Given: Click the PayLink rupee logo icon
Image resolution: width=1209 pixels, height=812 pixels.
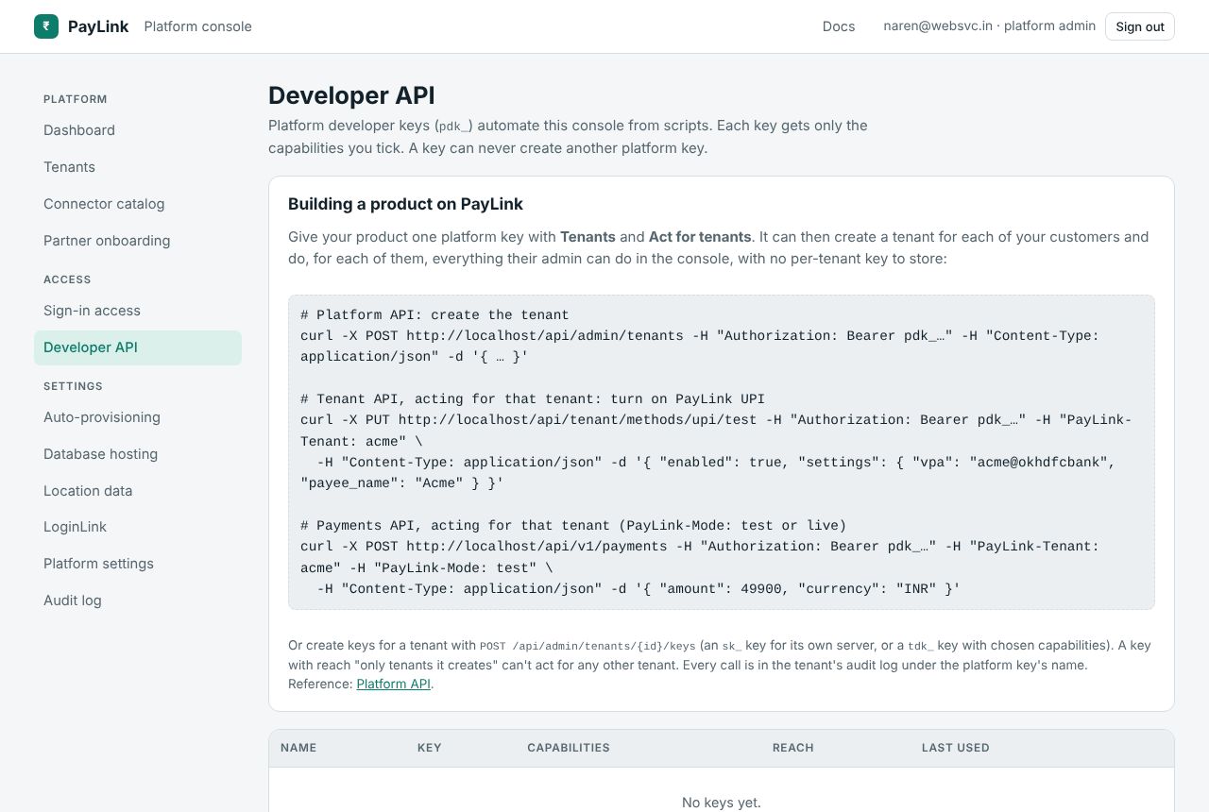Looking at the screenshot, I should 46,26.
